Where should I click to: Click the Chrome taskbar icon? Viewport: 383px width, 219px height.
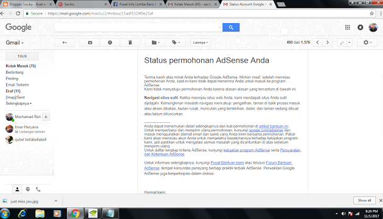click(75, 214)
